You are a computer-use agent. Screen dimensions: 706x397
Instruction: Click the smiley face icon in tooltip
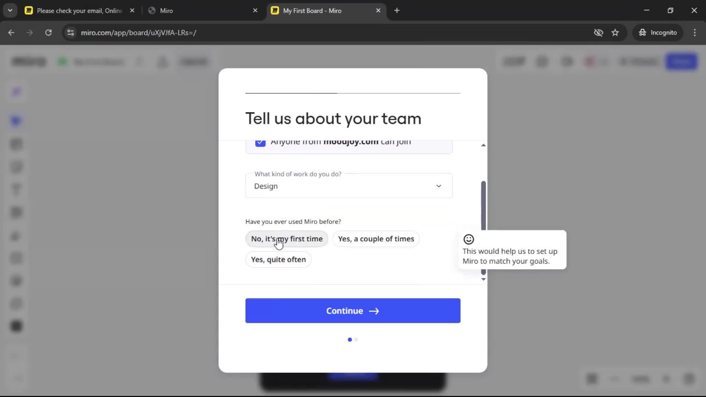(469, 240)
